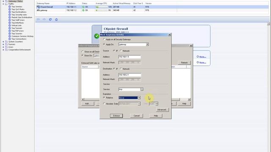Open Top Services traffic view icon
Image resolution: width=271 pixels, height=152 pixels.
tap(10, 7)
